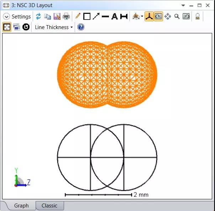
Task: Open the camera view dropdown arrow
Action: (x=142, y=17)
